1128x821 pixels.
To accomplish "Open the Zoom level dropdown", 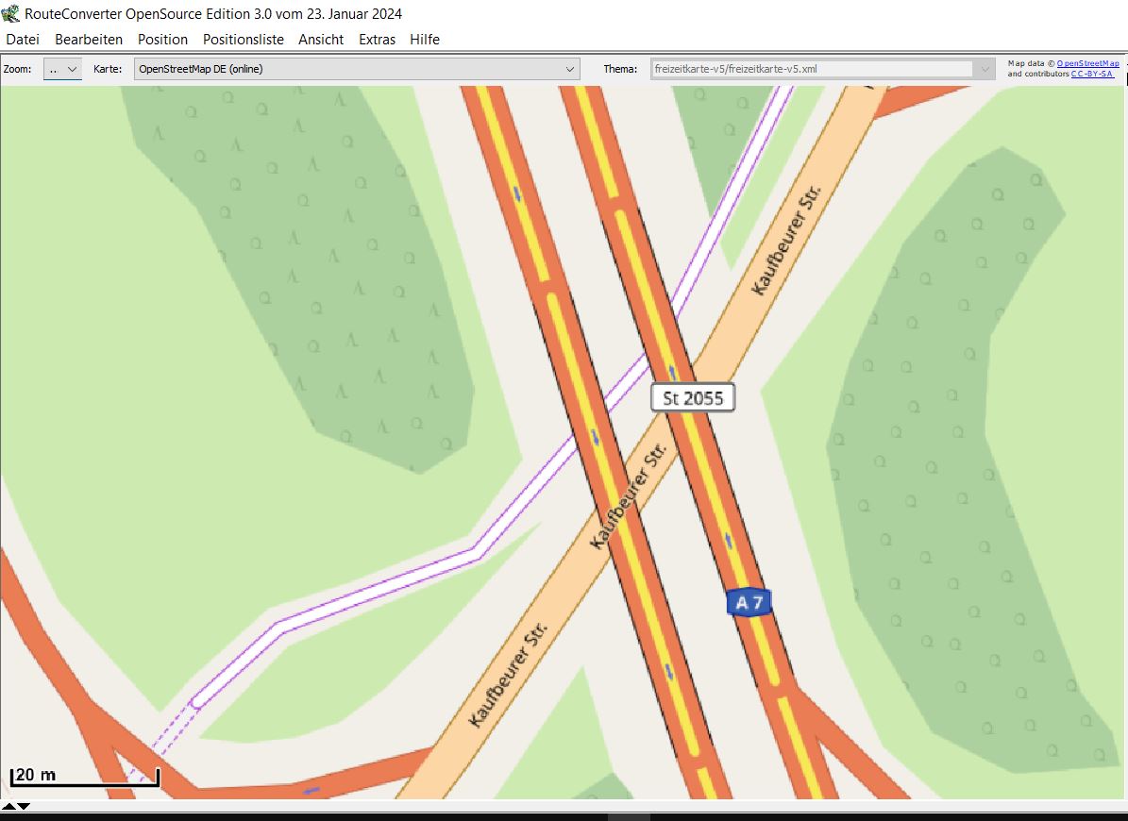I will 62,69.
